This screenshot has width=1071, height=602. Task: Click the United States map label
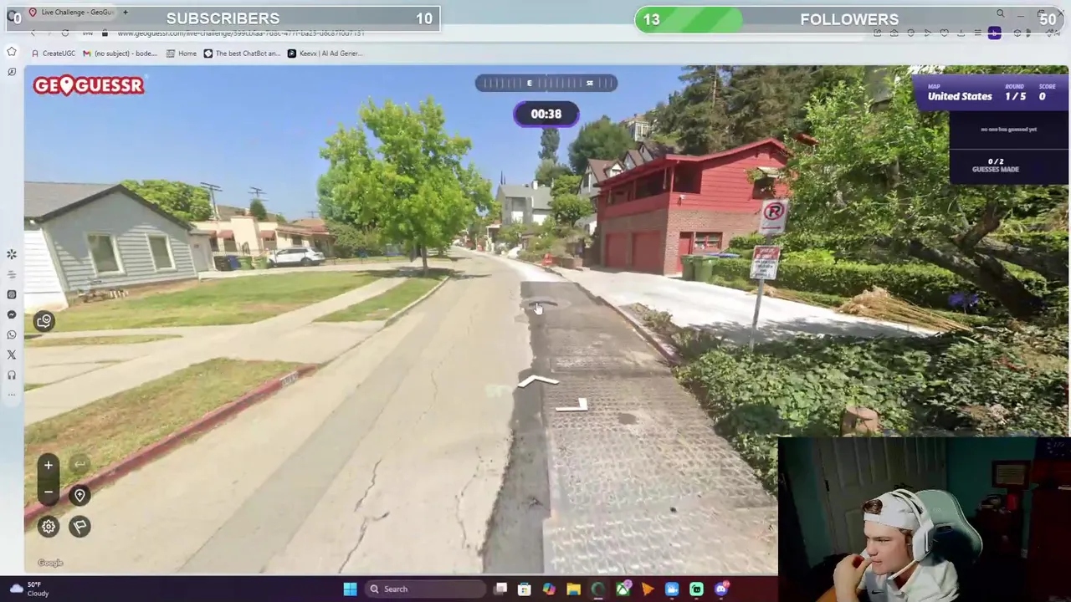(960, 96)
